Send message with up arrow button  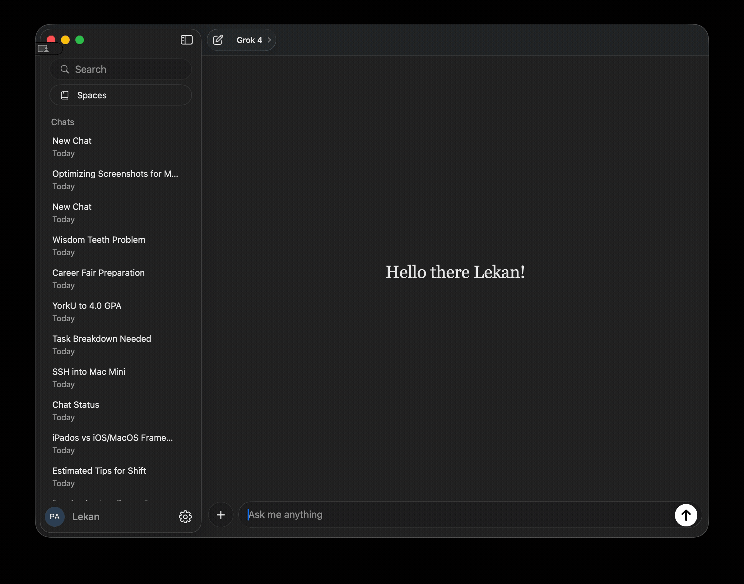pos(686,515)
